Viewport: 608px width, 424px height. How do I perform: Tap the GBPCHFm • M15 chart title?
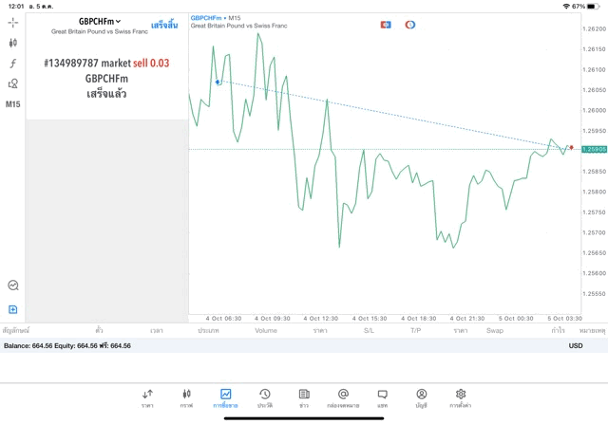216,18
